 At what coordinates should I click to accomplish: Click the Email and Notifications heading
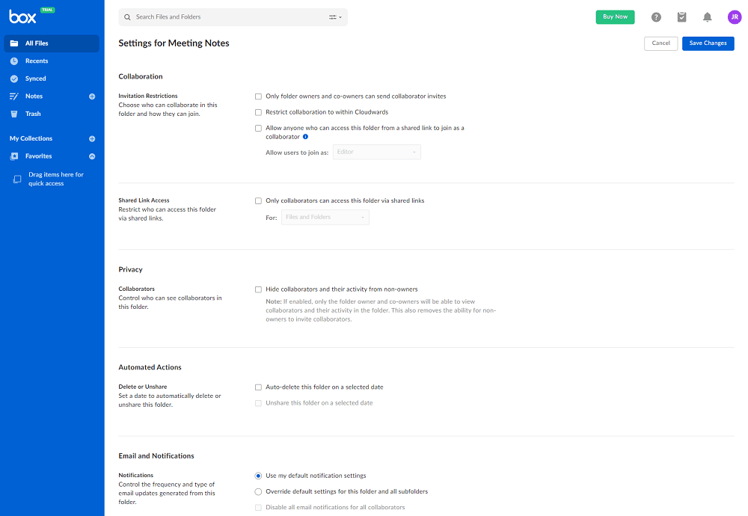click(156, 456)
